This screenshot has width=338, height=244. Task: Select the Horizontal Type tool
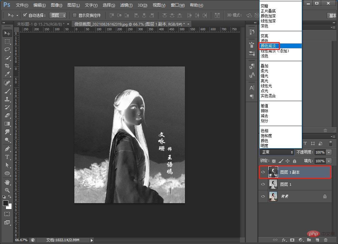(x=7, y=157)
